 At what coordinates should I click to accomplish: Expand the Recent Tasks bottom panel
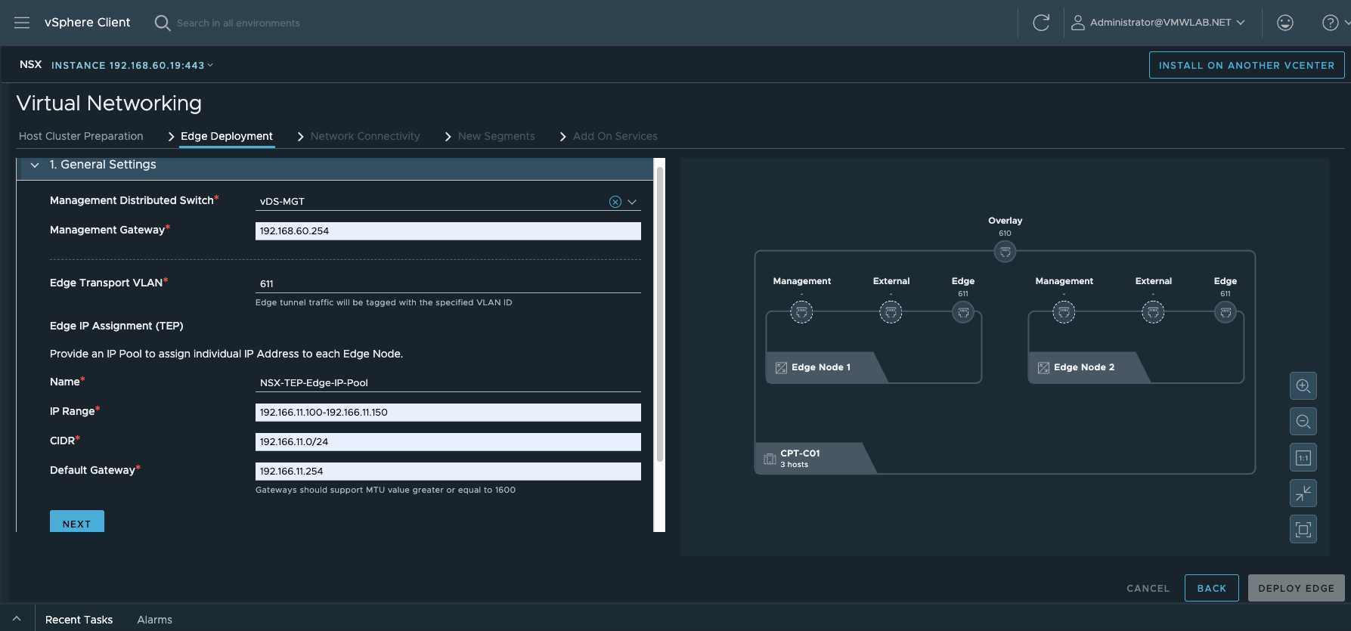tap(17, 619)
